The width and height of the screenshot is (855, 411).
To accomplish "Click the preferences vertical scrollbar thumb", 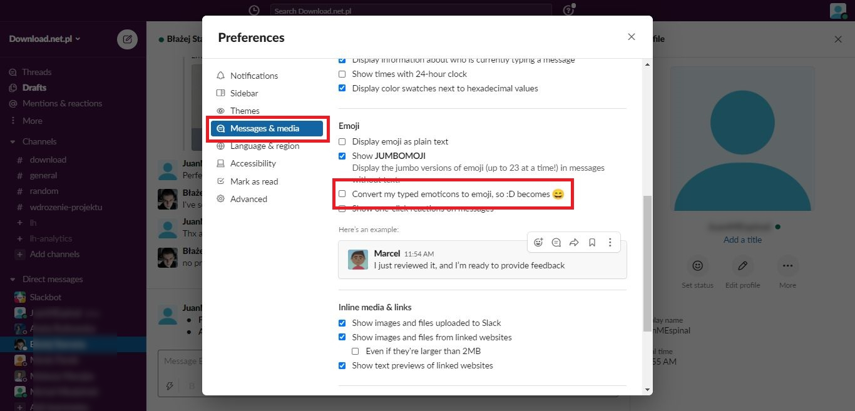I will [x=647, y=264].
